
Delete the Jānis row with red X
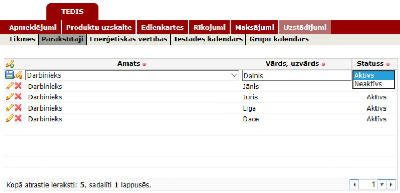[18, 86]
